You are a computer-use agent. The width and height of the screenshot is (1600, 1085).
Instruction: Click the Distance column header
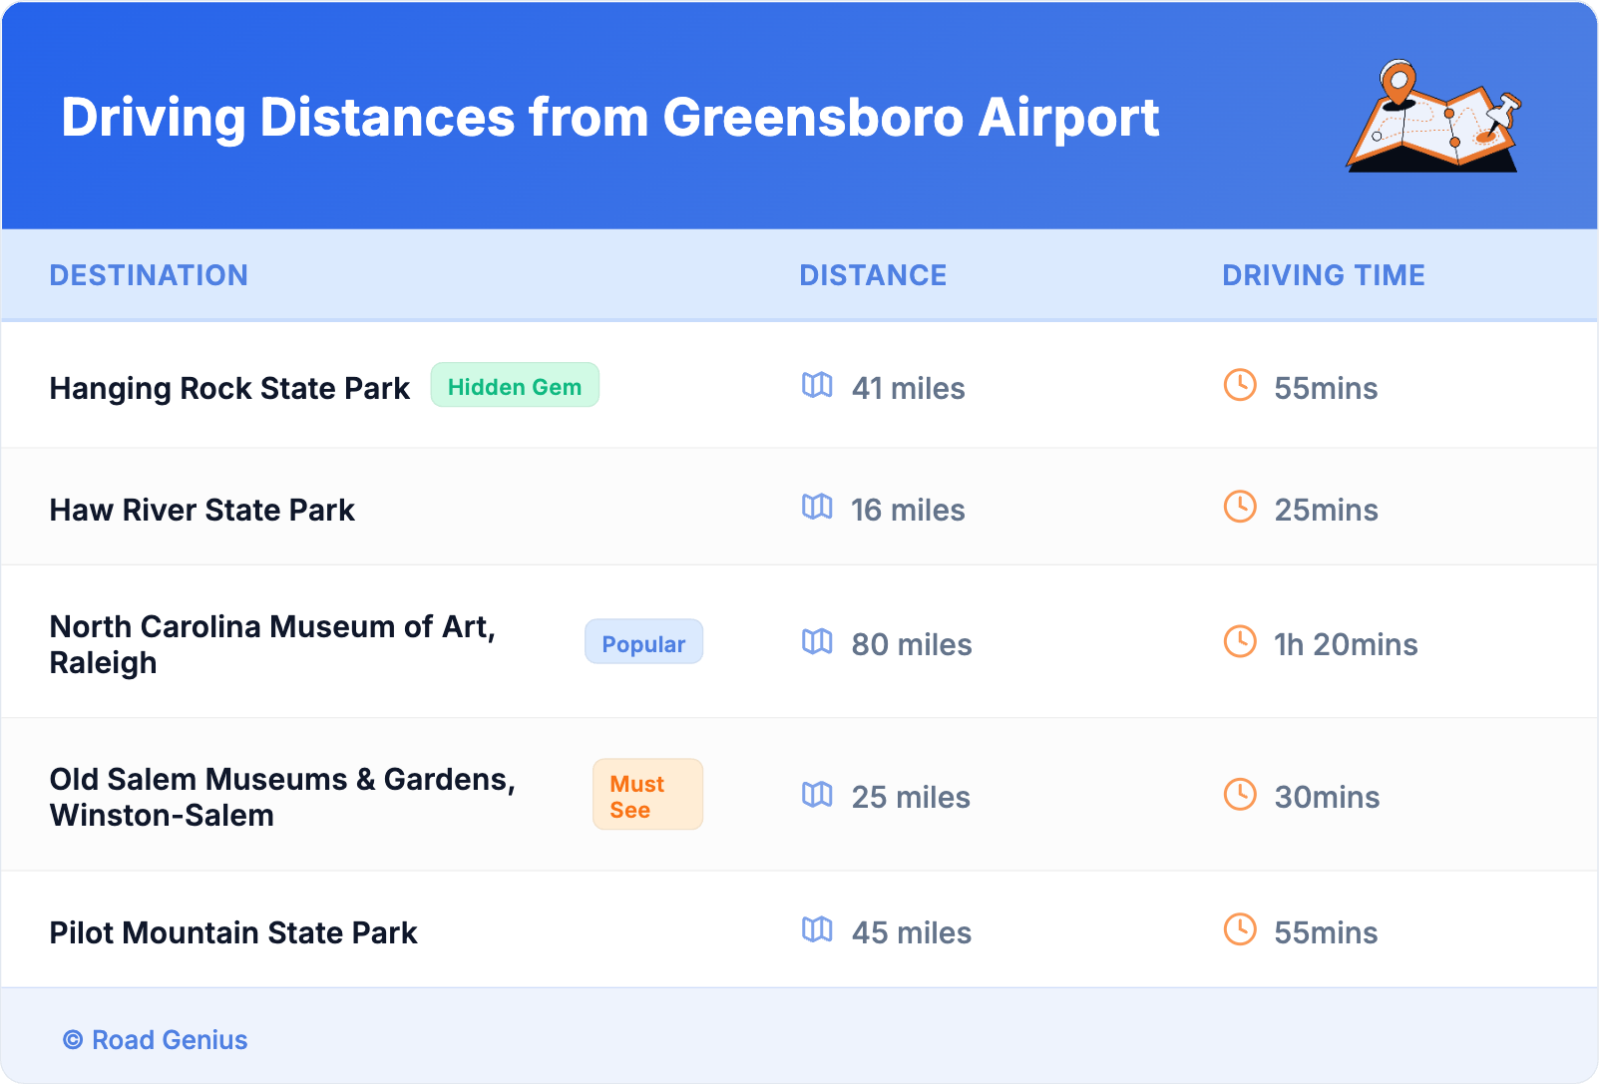click(873, 275)
